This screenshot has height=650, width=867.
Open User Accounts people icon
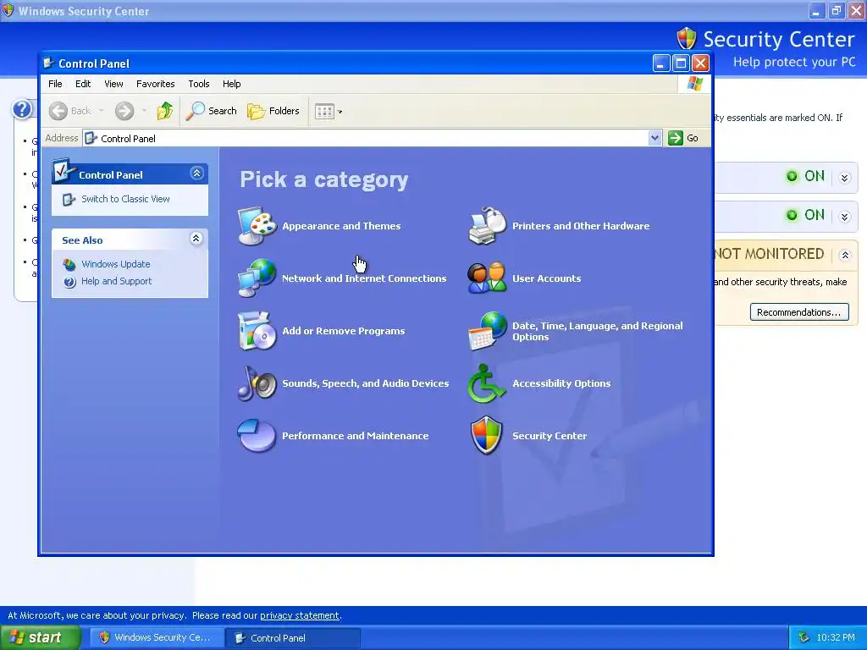tap(487, 278)
